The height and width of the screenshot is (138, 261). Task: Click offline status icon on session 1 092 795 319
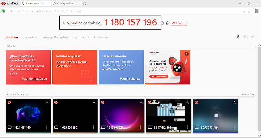tap(197, 102)
